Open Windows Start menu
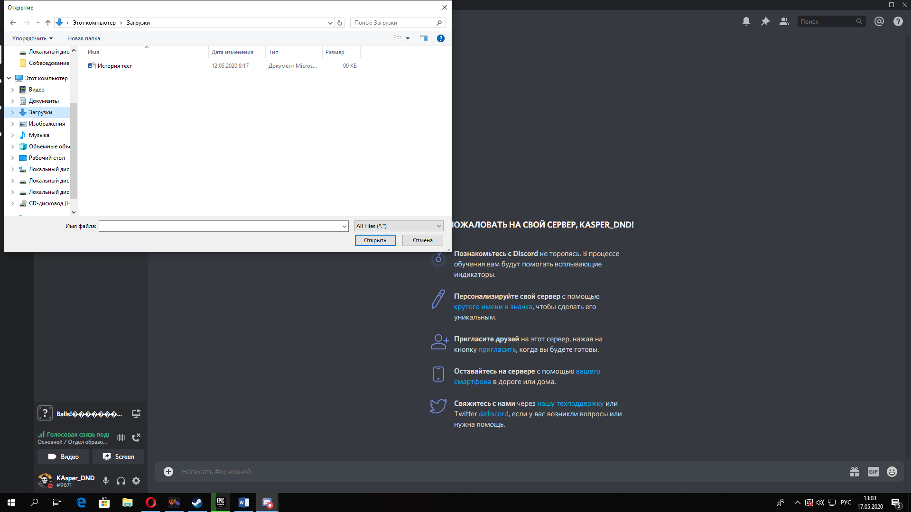 click(x=11, y=503)
